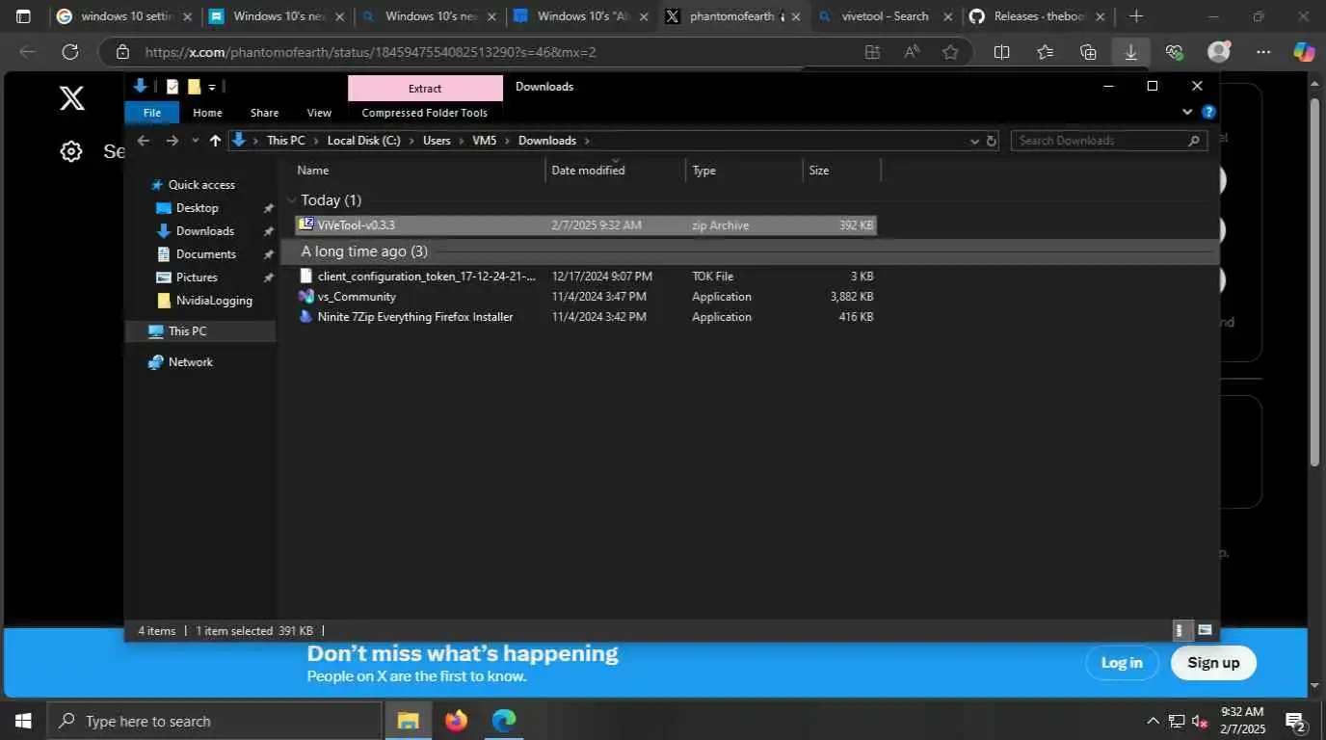The width and height of the screenshot is (1326, 740).
Task: Open Explorer help question mark icon
Action: (1208, 112)
